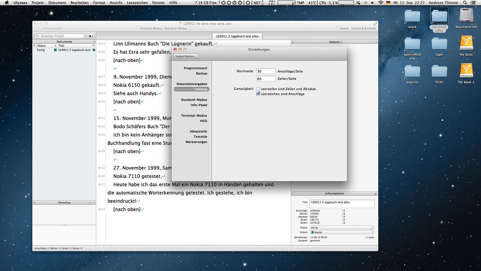Select the '120911 2 tagebuch test alles' tab

point(237,36)
